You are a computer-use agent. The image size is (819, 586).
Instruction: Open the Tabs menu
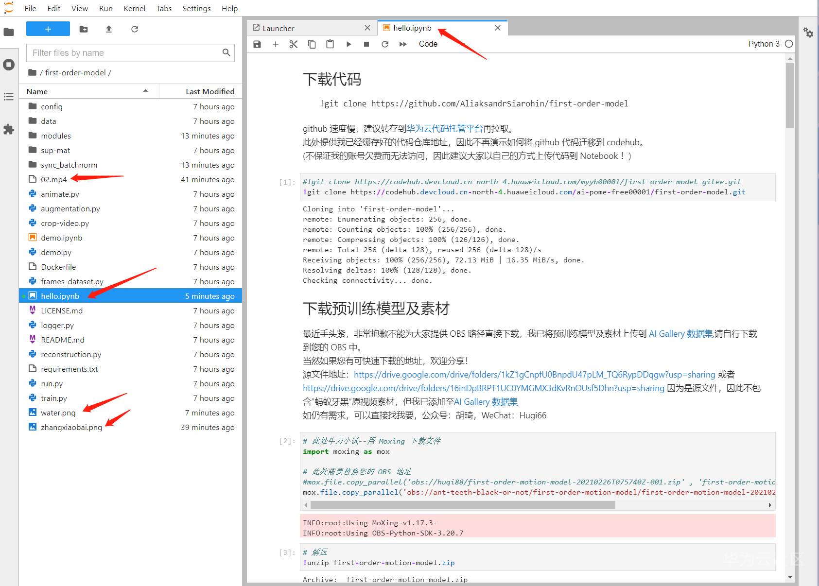coord(164,8)
